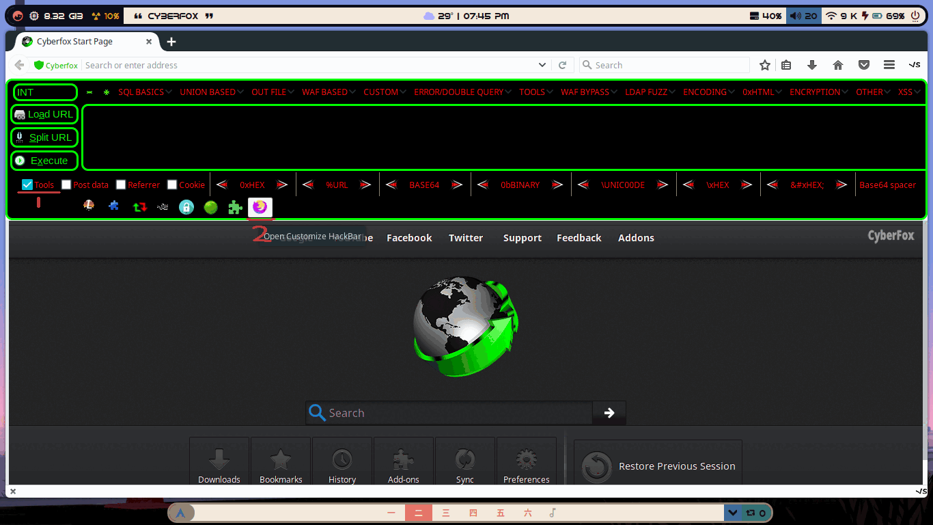The image size is (933, 525).
Task: Open the Feedback link
Action: tap(579, 238)
